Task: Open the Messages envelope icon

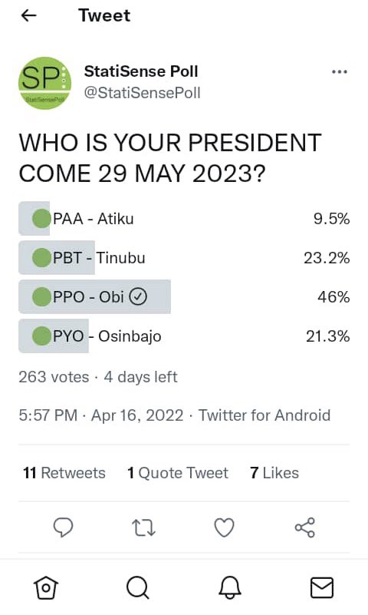Action: tap(322, 587)
